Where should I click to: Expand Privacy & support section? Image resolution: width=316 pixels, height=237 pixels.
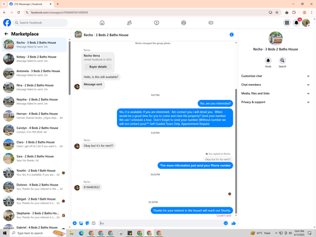tap(276, 102)
